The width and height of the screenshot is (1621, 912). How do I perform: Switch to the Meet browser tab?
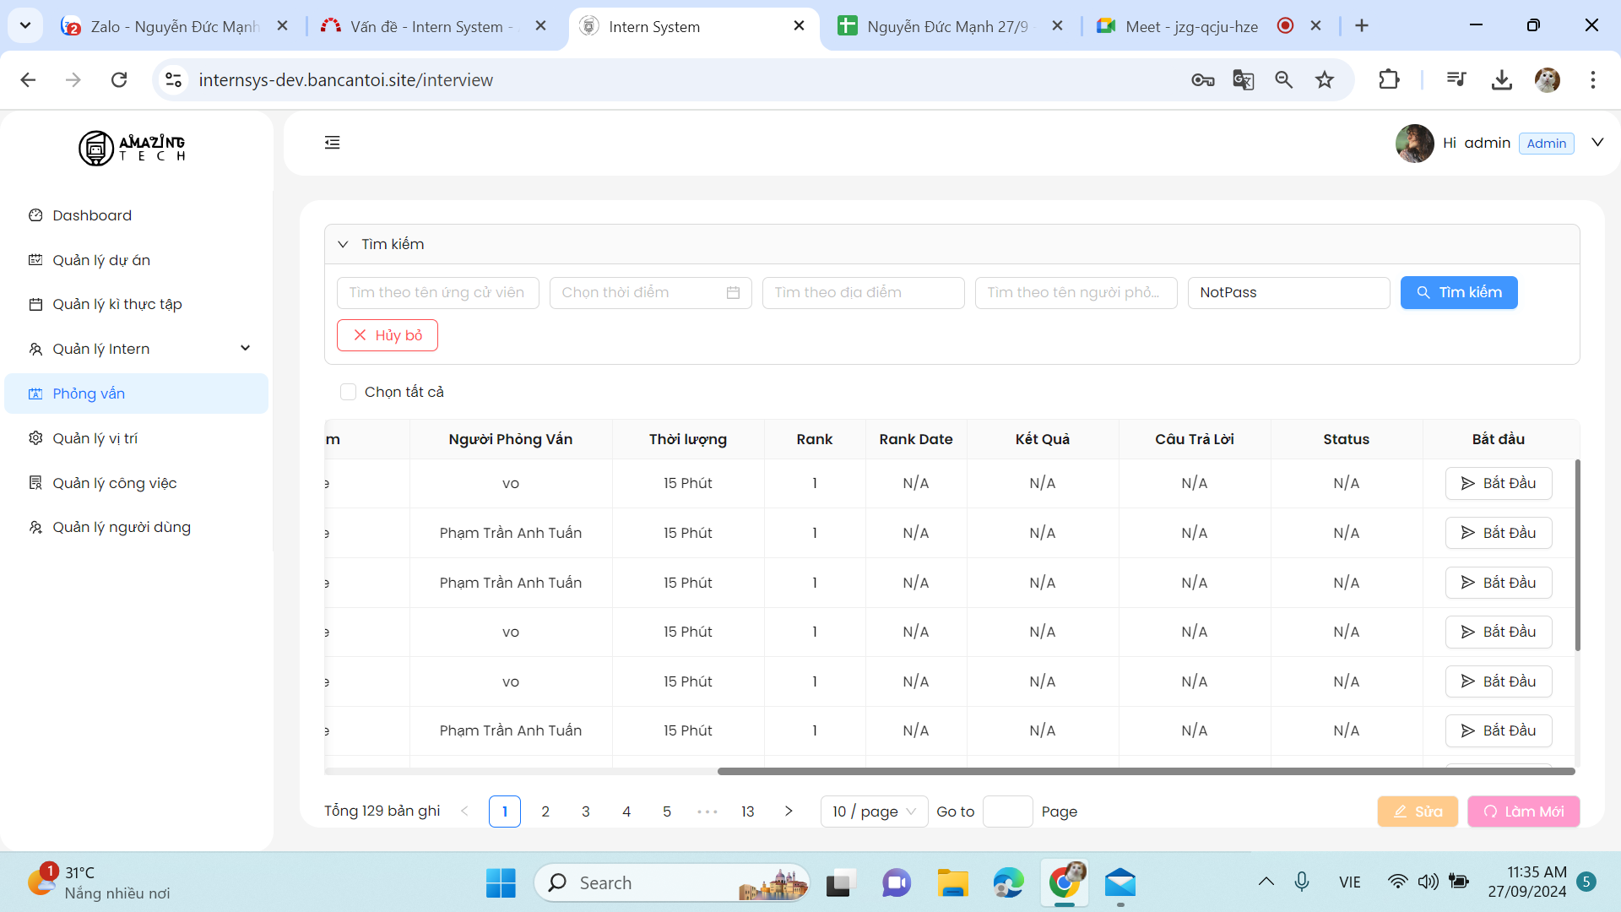pos(1190,26)
